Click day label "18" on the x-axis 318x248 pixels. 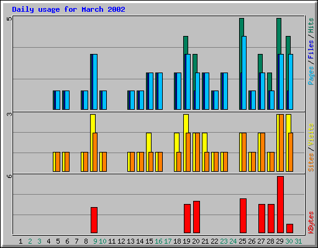point(177,241)
